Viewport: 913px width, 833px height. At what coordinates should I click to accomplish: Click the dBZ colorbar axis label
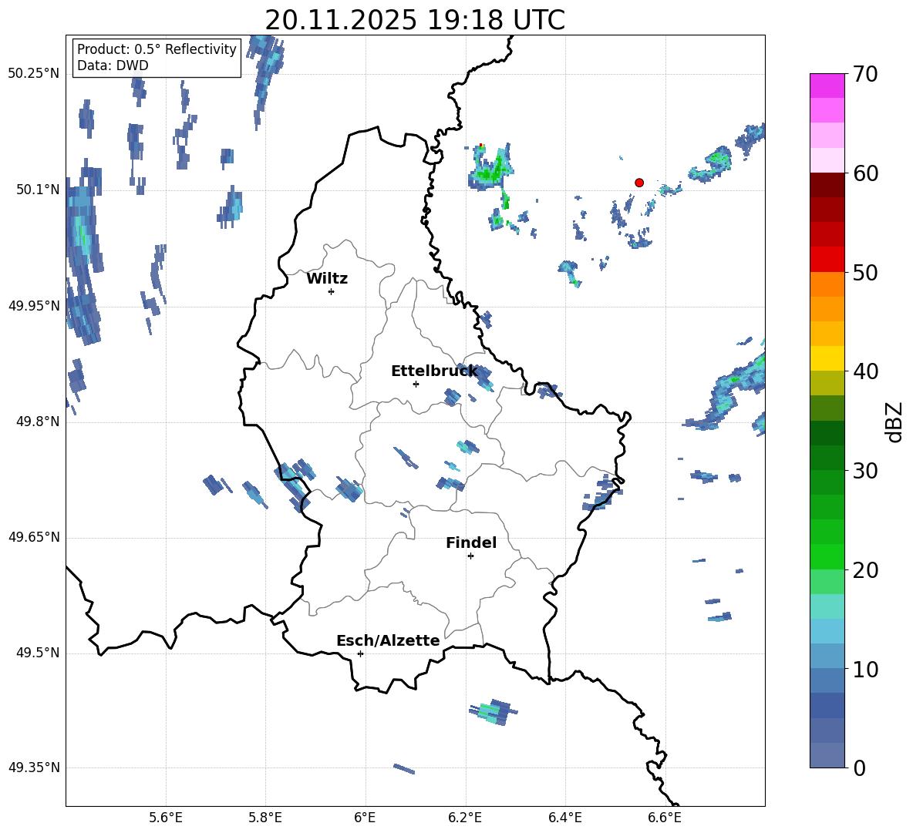point(894,422)
